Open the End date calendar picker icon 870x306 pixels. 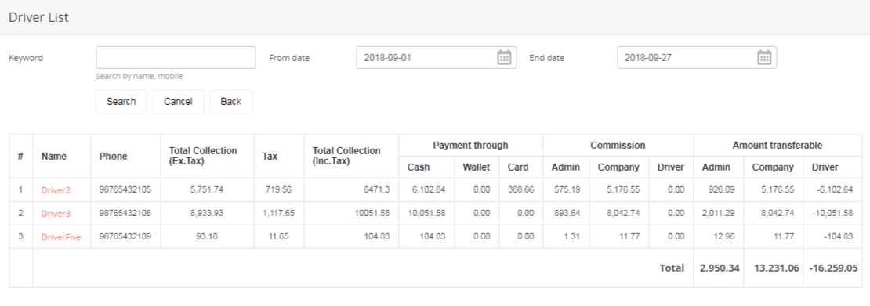coord(764,57)
